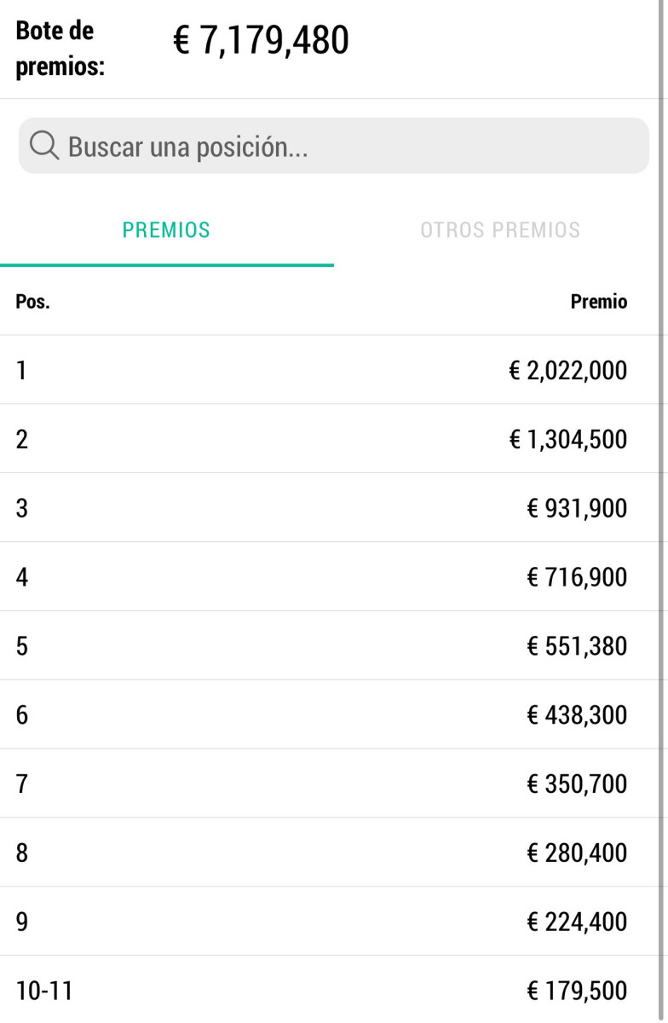668x1023 pixels.
Task: Click the search magnifier icon
Action: click(43, 147)
